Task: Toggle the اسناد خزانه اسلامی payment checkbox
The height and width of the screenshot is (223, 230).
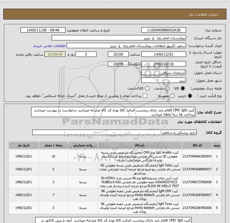Action: point(145,96)
